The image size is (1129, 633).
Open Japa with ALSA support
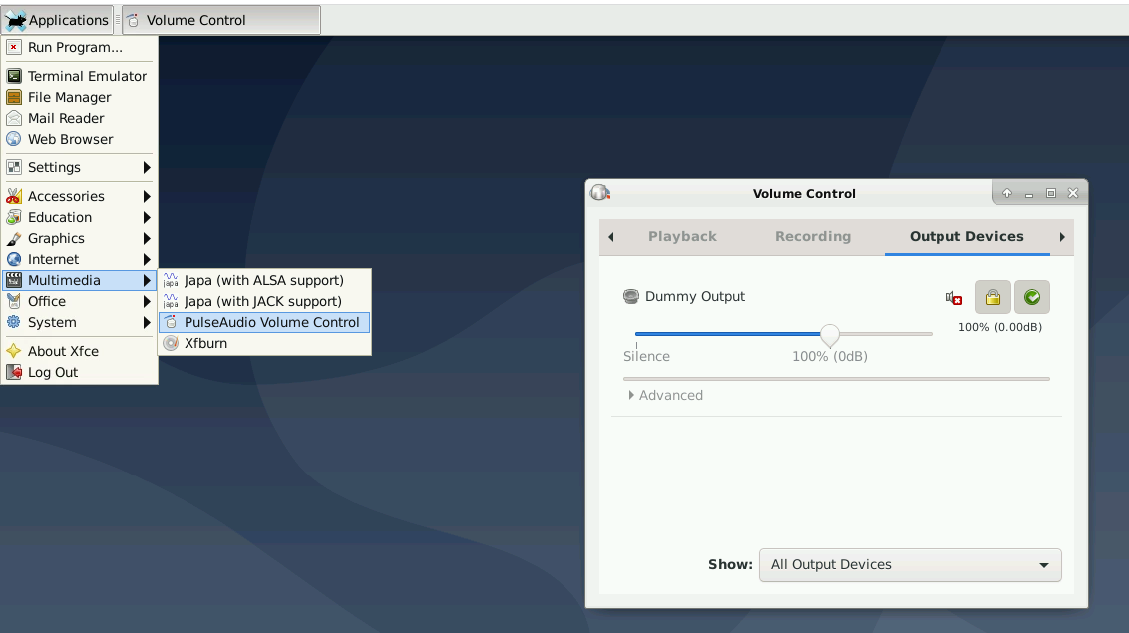pyautogui.click(x=264, y=280)
